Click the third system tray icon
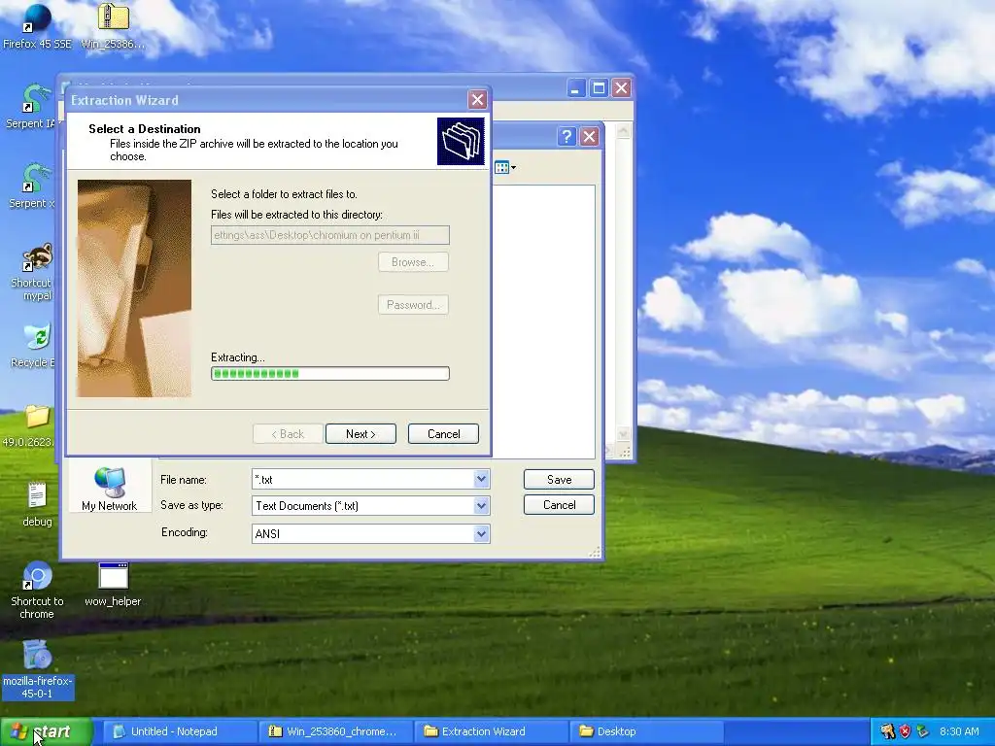 (923, 731)
